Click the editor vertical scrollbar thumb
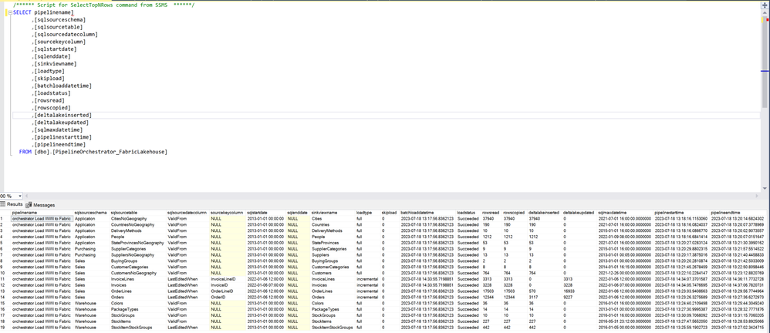The image size is (770, 333). (x=766, y=62)
